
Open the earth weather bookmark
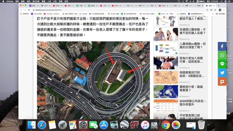166,14
